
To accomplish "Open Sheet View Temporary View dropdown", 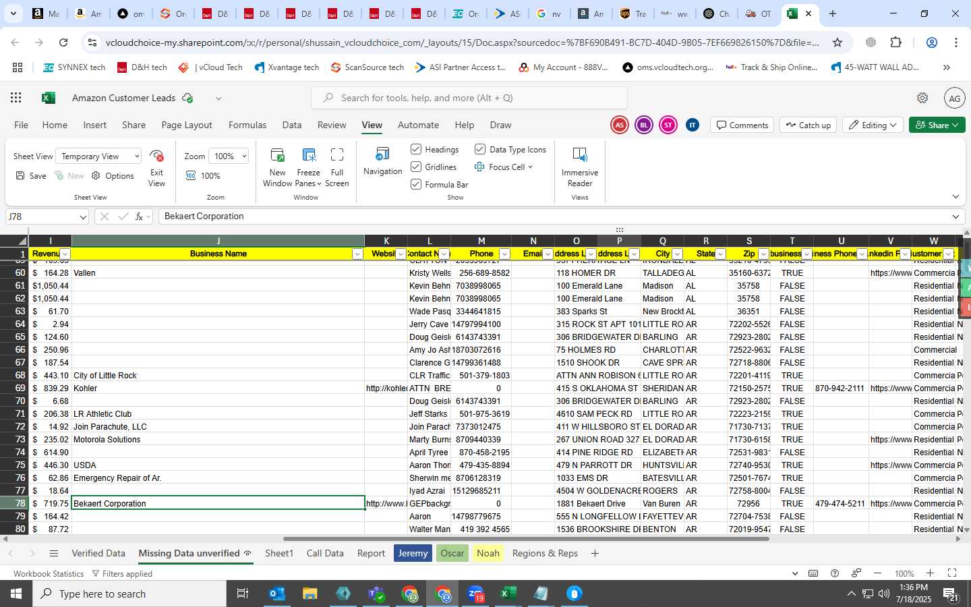I will tap(98, 156).
